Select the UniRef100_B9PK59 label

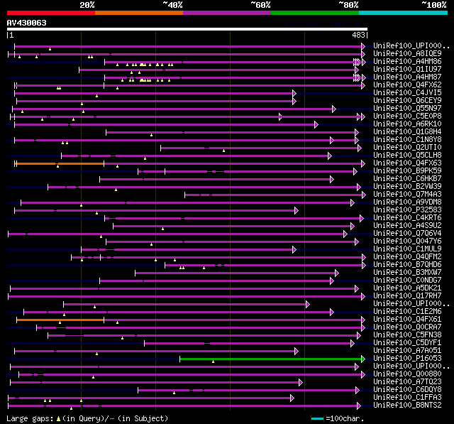407,171
